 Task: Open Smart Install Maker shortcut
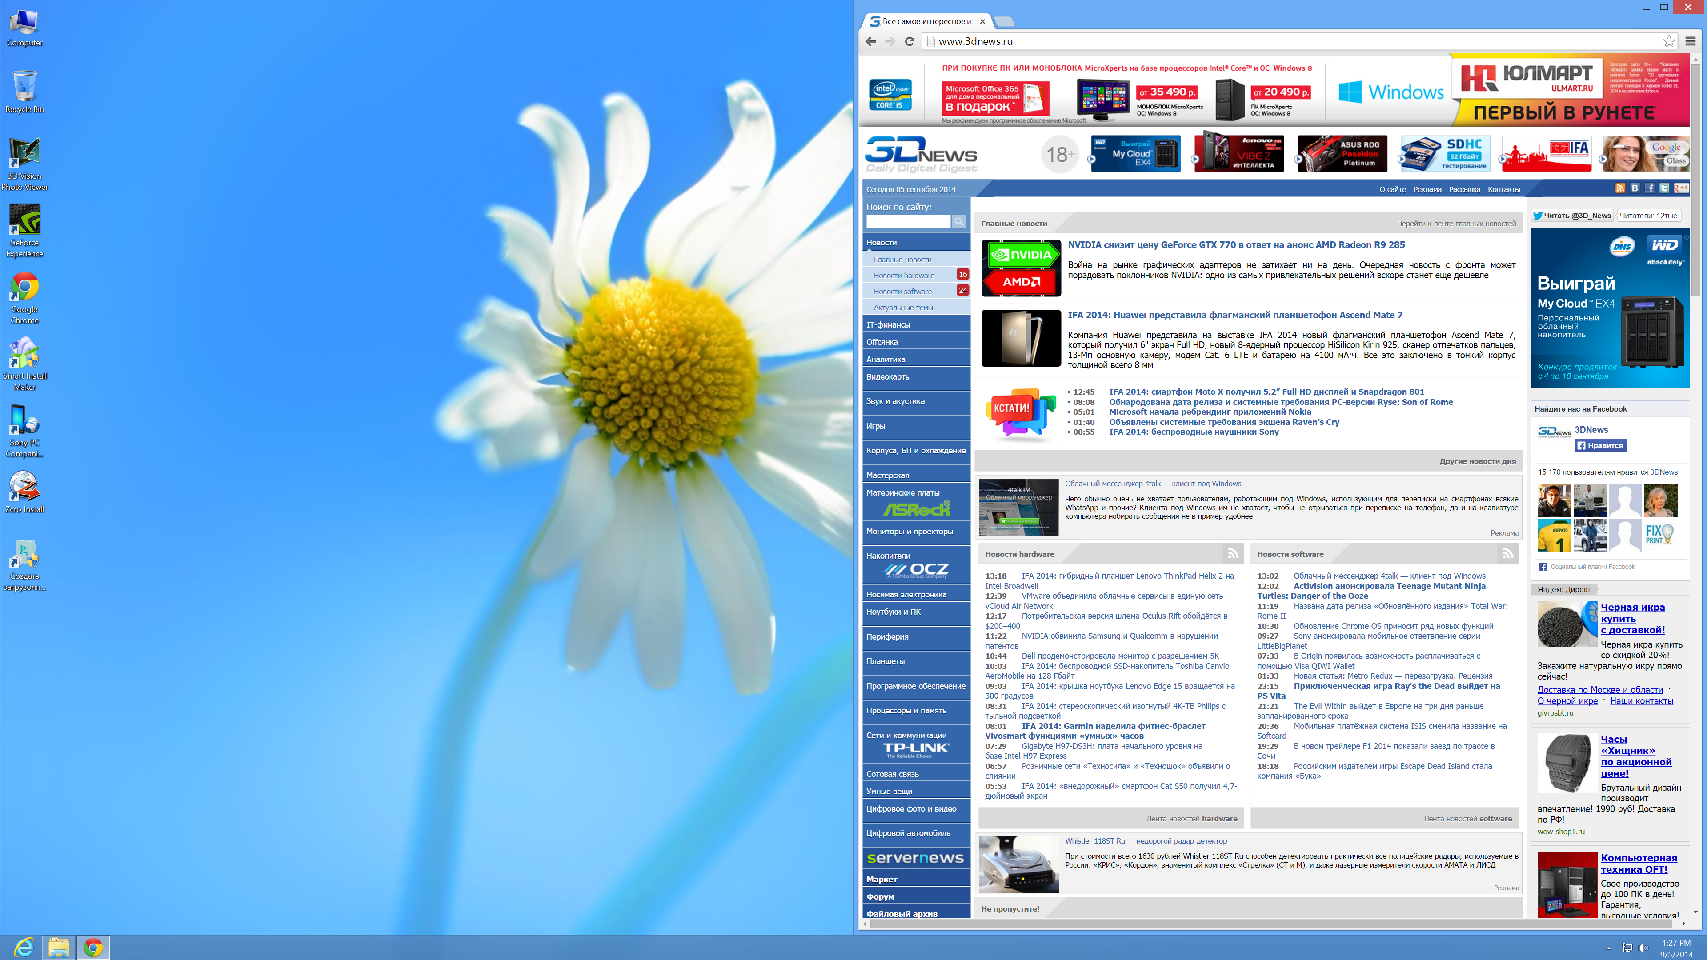coord(24,364)
